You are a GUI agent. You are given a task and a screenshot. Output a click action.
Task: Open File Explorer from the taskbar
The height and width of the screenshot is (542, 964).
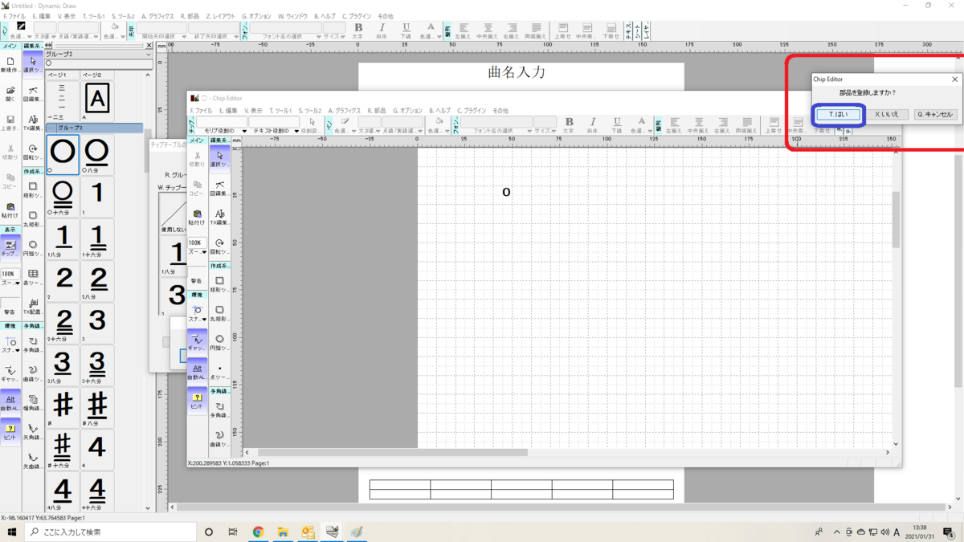283,532
